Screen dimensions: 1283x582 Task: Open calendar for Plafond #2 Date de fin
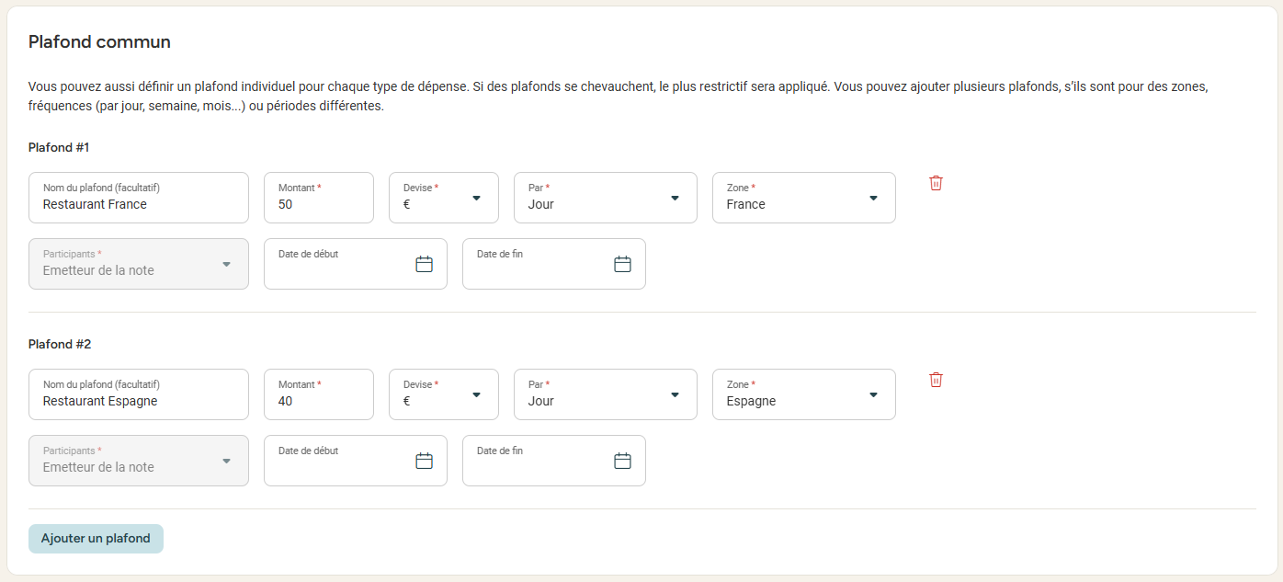tap(622, 461)
